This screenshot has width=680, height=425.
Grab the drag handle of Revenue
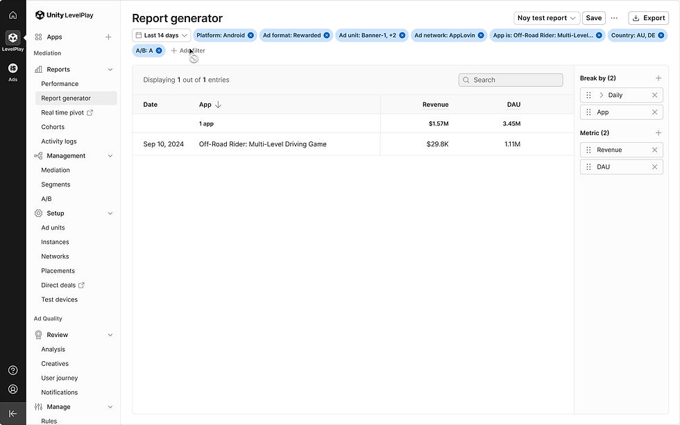[x=588, y=150]
